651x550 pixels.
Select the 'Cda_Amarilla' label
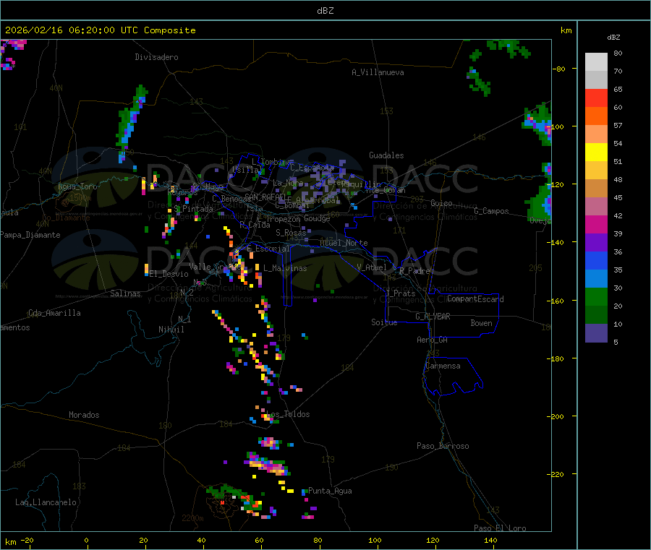[x=54, y=313]
